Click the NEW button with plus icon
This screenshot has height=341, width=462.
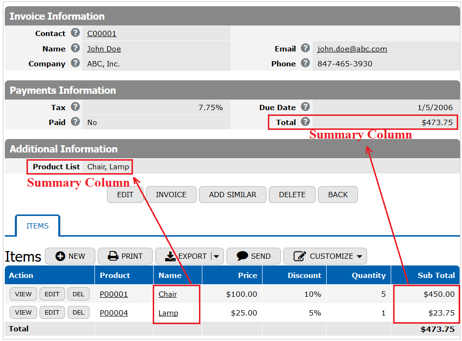tap(70, 256)
